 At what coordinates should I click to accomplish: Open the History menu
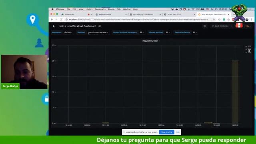[x=89, y=9]
